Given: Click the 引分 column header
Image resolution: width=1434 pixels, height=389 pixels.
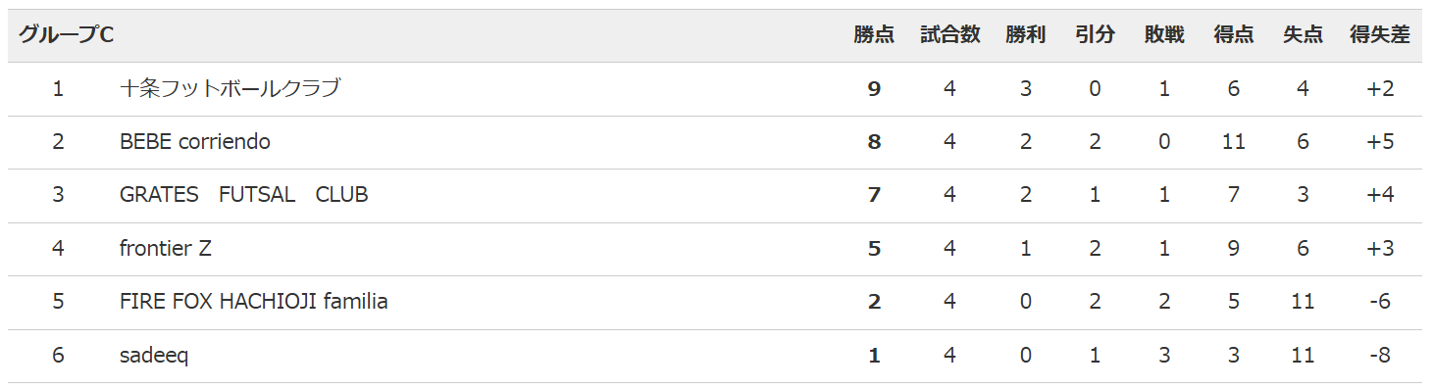Looking at the screenshot, I should (x=1095, y=35).
